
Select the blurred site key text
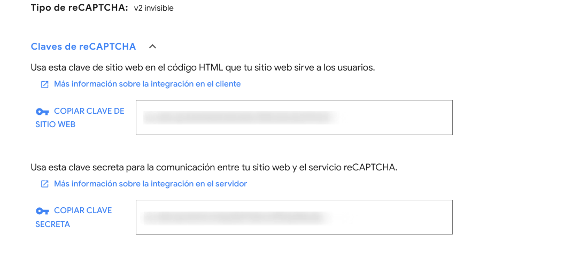pyautogui.click(x=241, y=118)
